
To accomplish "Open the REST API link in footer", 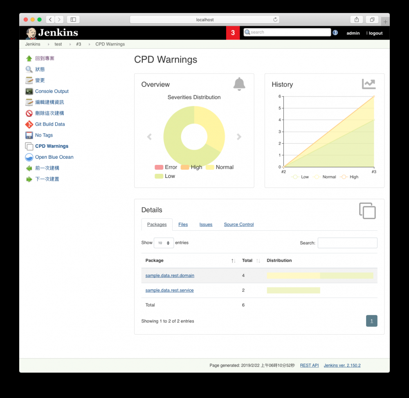I will [309, 365].
